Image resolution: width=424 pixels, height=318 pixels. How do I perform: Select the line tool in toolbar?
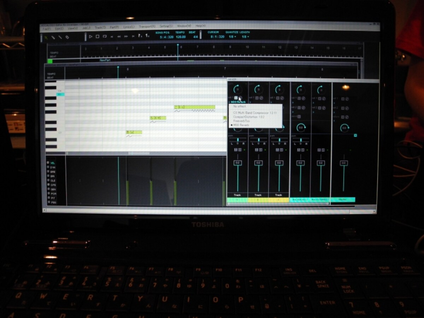pyautogui.click(x=60, y=37)
